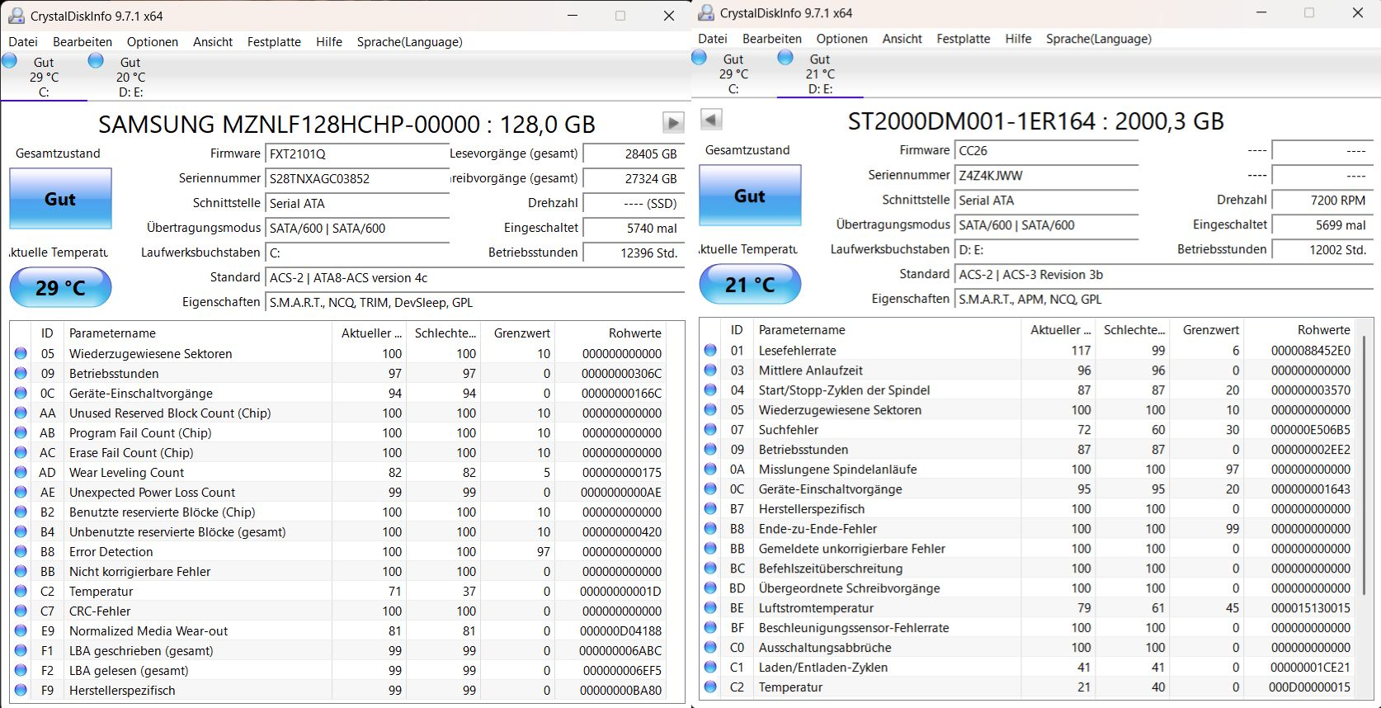The height and width of the screenshot is (708, 1381).
Task: Click status orb for Ausschaltungsabbrüche row
Action: click(x=710, y=647)
